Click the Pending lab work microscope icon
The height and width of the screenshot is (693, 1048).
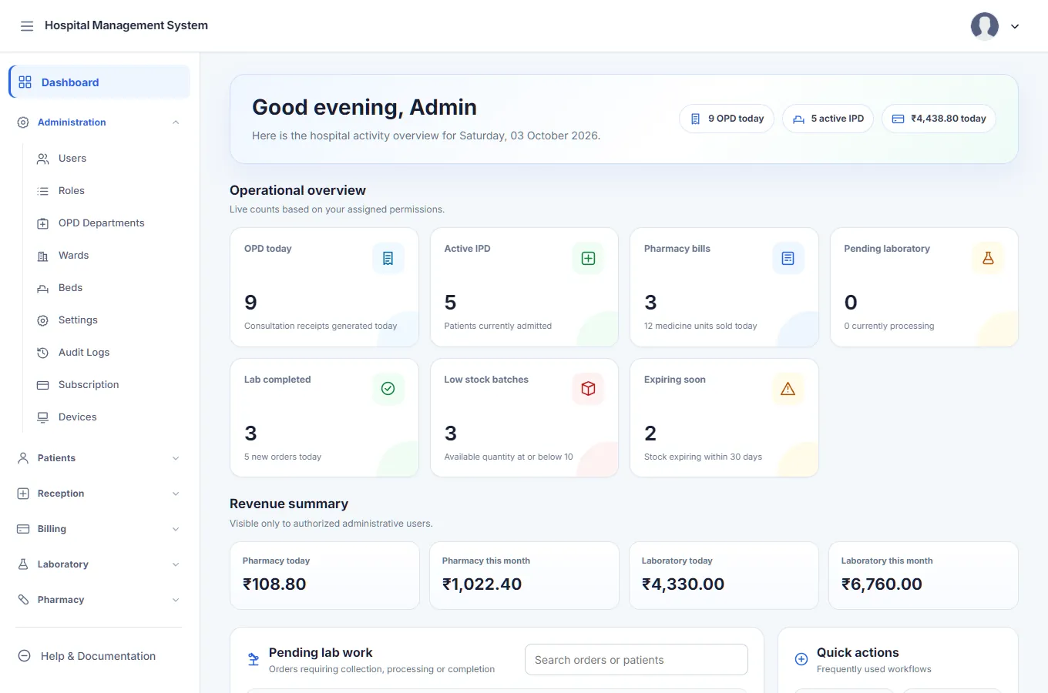(x=254, y=659)
